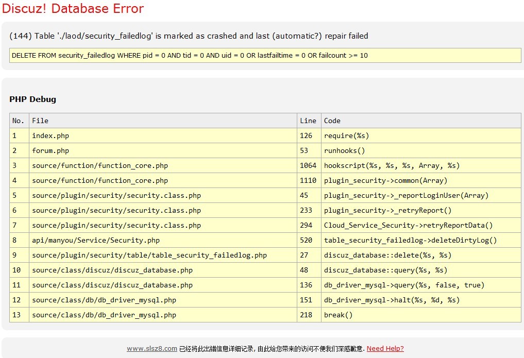The image size is (524, 358).
Task: Select the hookscript(%s, %s, %s, Array, %s) code
Action: [392, 166]
